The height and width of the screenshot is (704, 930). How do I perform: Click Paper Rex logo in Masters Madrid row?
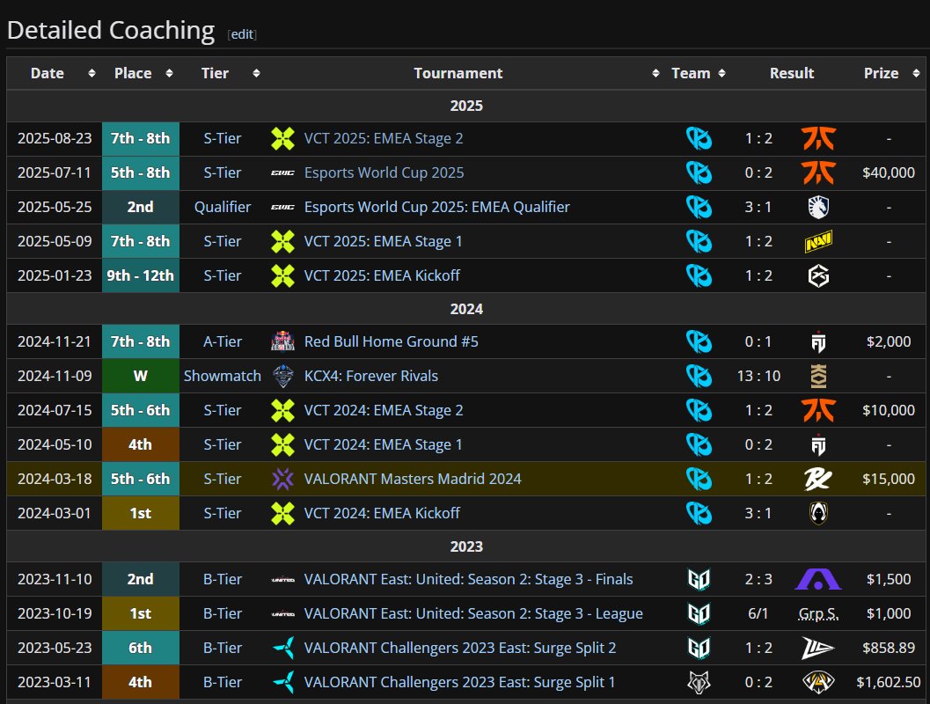pyautogui.click(x=818, y=479)
